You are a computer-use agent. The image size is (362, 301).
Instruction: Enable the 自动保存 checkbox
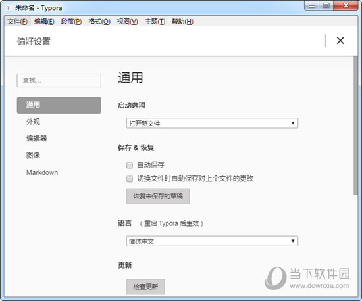(x=130, y=165)
